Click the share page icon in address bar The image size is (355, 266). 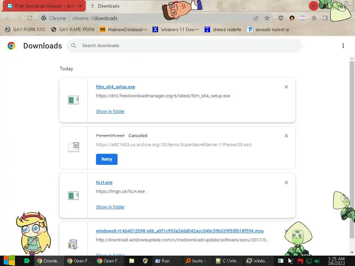(x=256, y=18)
